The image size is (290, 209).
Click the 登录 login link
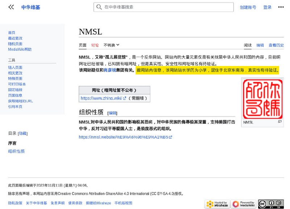pyautogui.click(x=267, y=7)
